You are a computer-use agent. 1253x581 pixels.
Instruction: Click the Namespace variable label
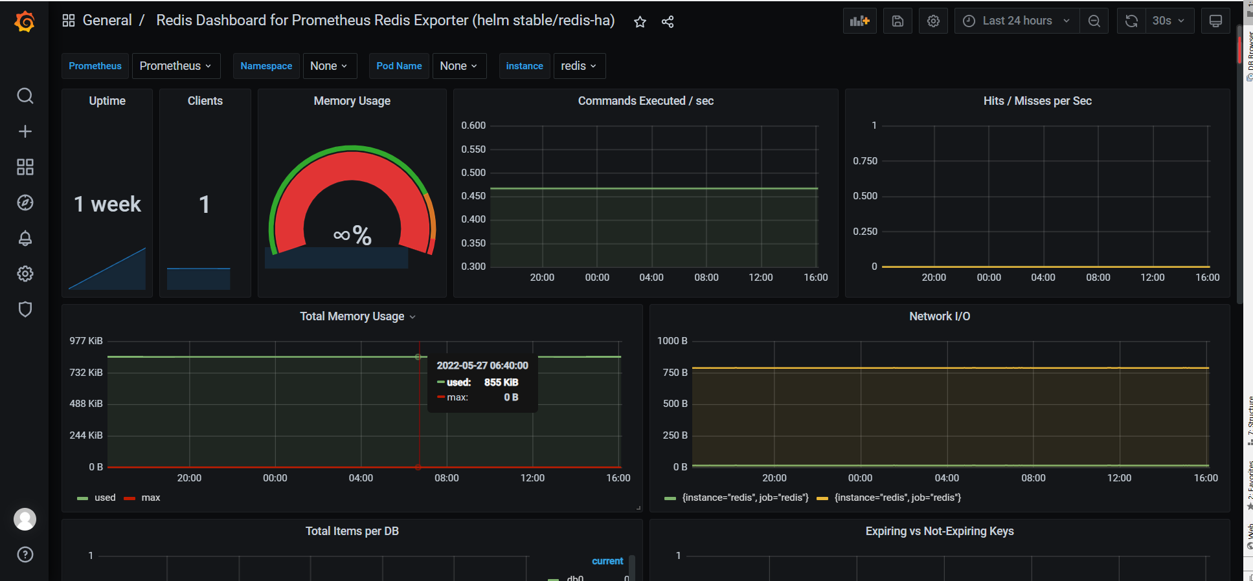[266, 66]
